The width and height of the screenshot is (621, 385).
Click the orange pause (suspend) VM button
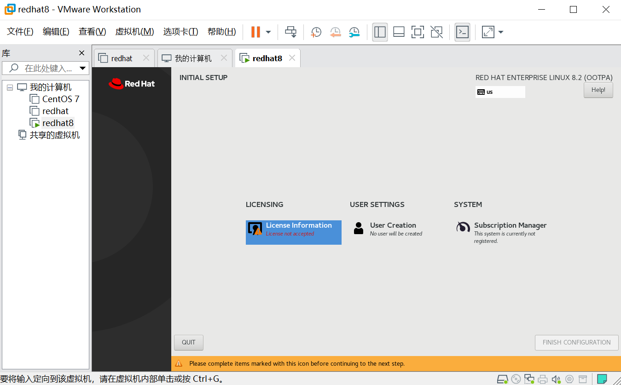(x=255, y=32)
